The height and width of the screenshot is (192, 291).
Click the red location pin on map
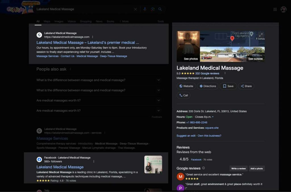(x=232, y=38)
